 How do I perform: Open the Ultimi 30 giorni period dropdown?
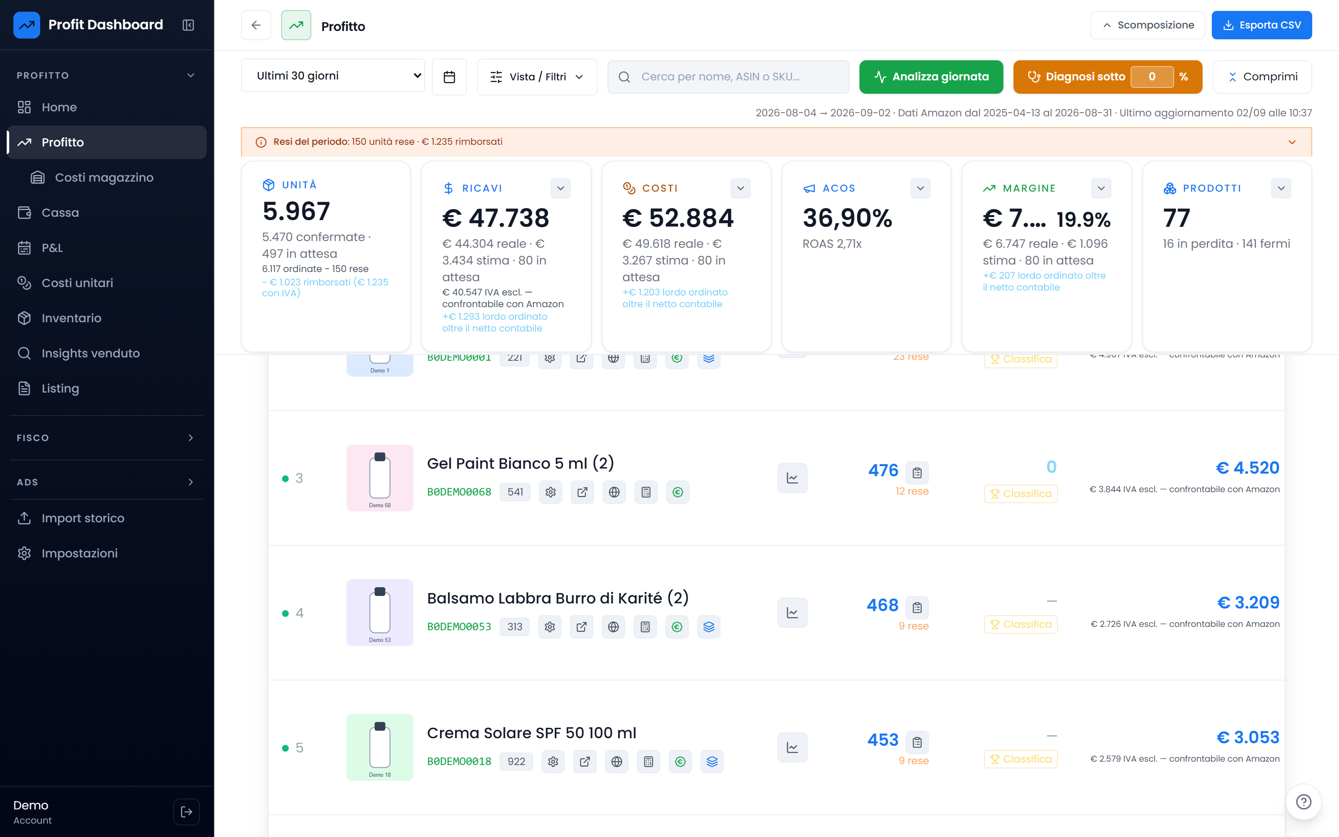click(x=333, y=76)
